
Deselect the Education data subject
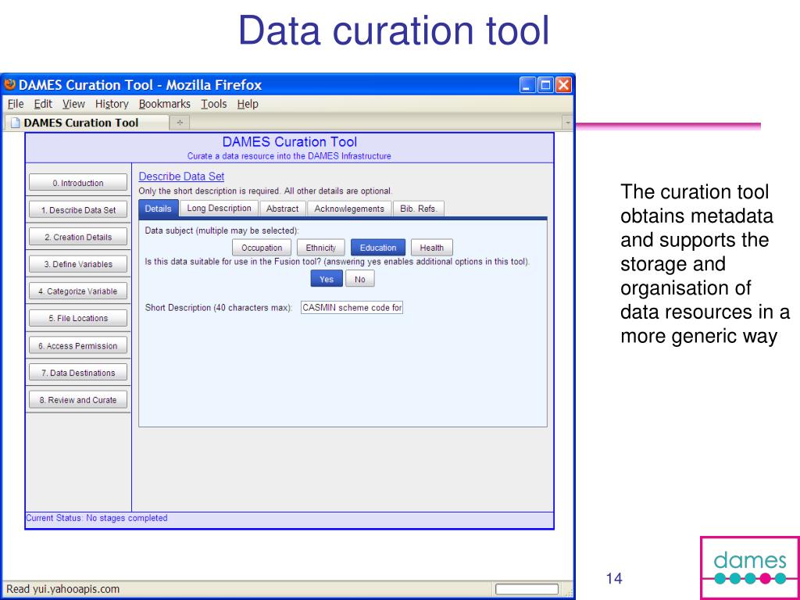pyautogui.click(x=378, y=248)
